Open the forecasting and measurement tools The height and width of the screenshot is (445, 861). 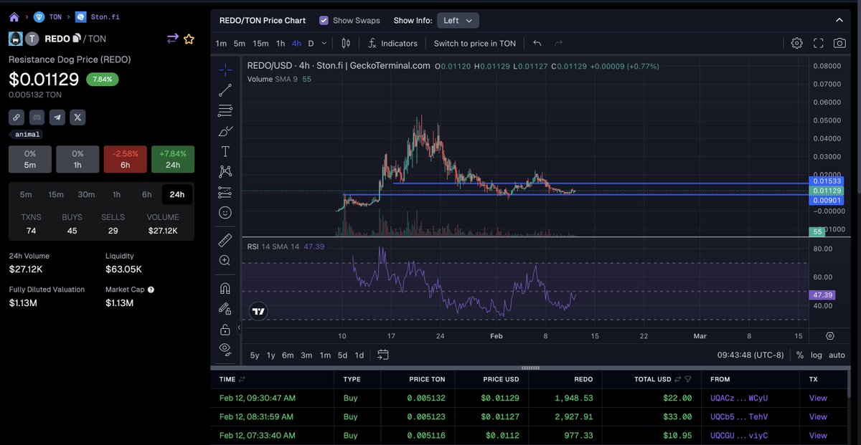[x=225, y=192]
